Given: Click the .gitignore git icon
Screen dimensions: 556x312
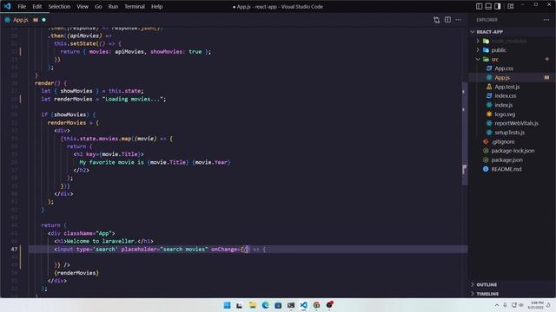Looking at the screenshot, I should click(486, 141).
